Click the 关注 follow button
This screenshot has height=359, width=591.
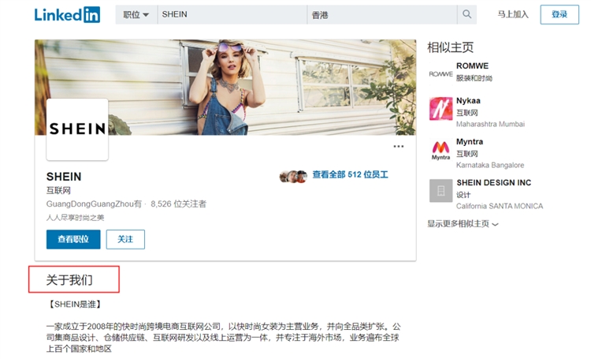(x=125, y=239)
